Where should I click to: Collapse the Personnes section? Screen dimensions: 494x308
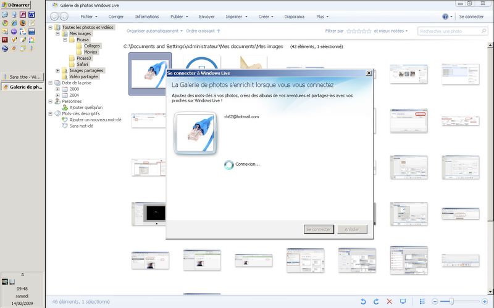pos(51,101)
